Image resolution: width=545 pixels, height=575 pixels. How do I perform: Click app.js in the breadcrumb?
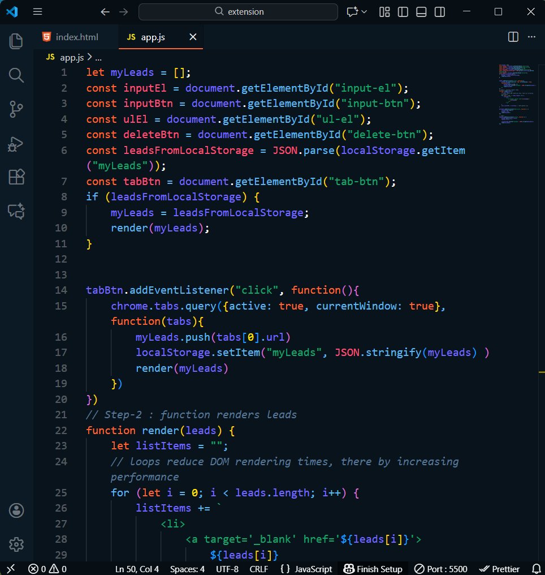[x=72, y=58]
